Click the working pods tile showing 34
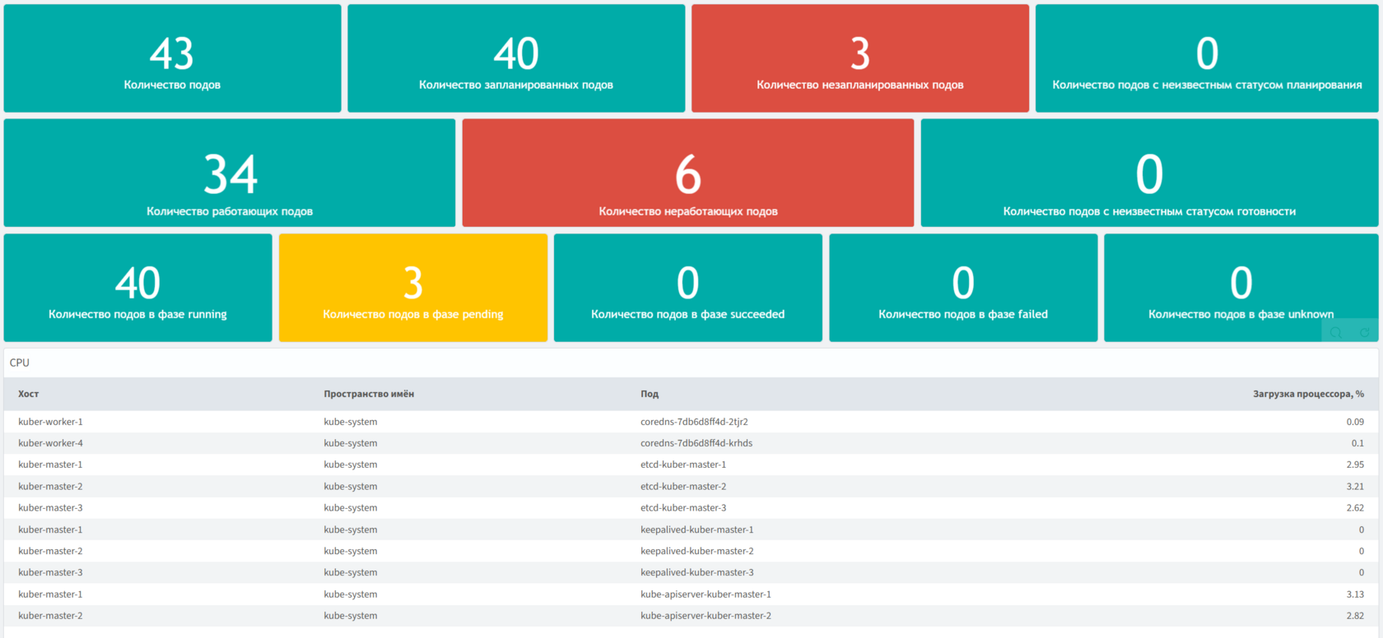The height and width of the screenshot is (638, 1383). (230, 173)
